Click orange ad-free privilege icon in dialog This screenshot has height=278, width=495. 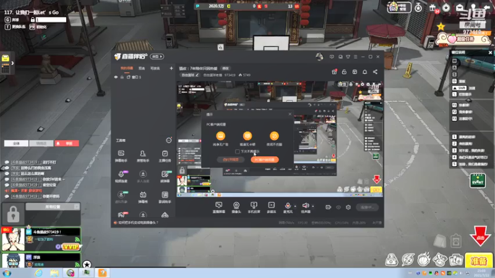[220, 136]
